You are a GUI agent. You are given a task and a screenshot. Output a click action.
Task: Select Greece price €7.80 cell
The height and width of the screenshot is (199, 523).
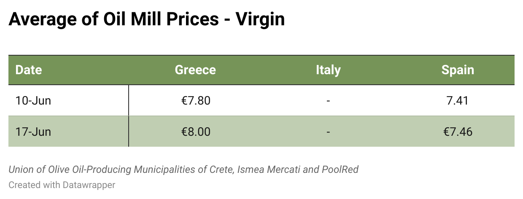(195, 101)
